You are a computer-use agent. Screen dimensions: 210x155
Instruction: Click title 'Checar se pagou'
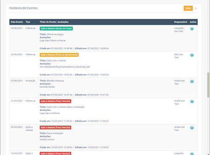point(55,34)
